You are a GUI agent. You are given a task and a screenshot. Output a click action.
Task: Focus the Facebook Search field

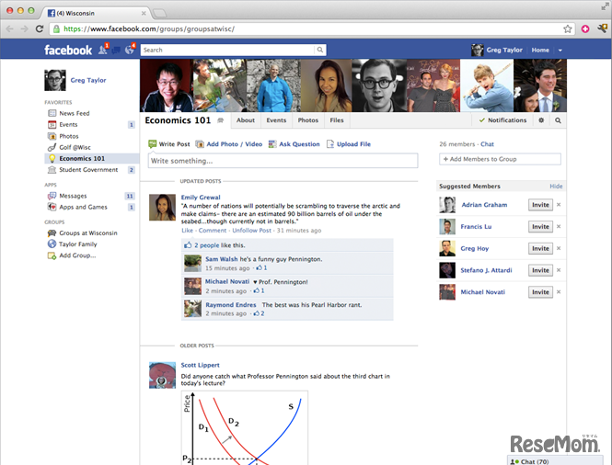click(x=227, y=50)
